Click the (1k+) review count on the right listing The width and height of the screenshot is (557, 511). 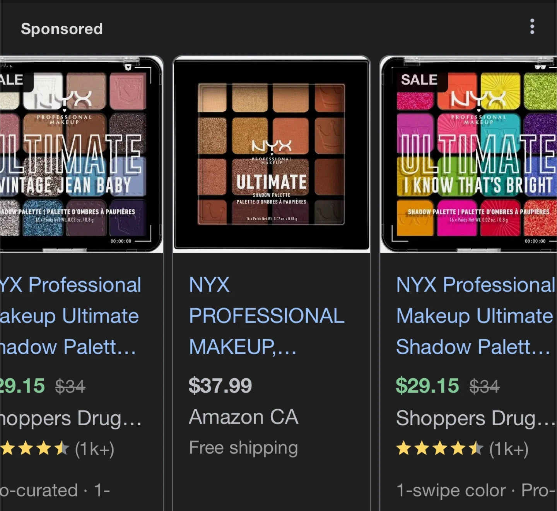tap(509, 449)
